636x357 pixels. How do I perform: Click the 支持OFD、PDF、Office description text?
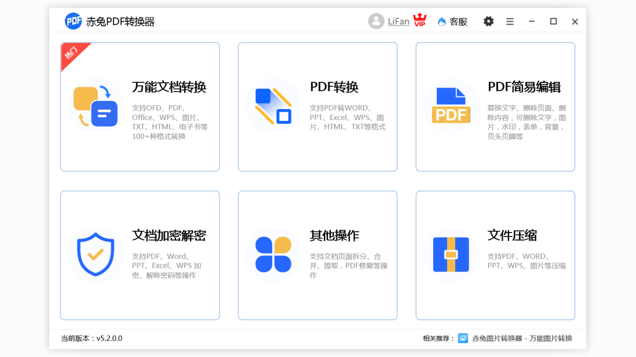[x=170, y=122]
